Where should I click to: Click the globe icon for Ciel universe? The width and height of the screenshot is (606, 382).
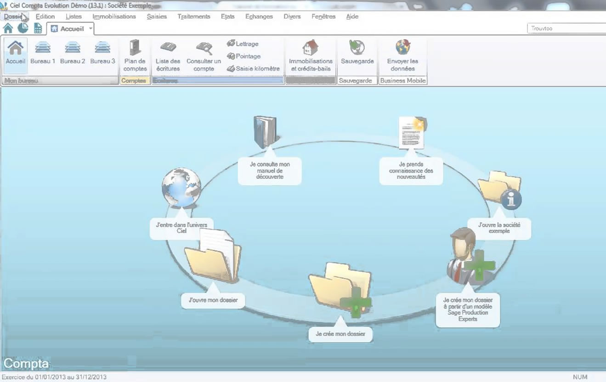181,188
